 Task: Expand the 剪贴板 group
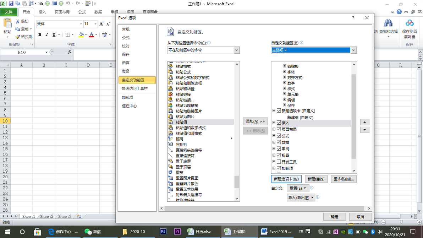(x=284, y=66)
